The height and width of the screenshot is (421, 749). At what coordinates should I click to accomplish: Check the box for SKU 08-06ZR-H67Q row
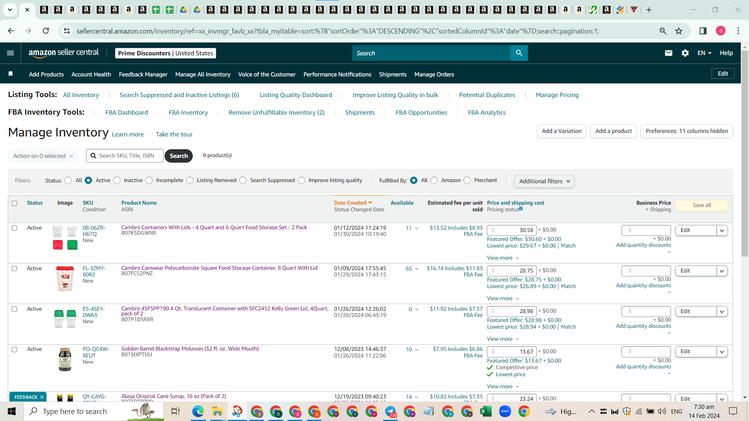tap(14, 228)
